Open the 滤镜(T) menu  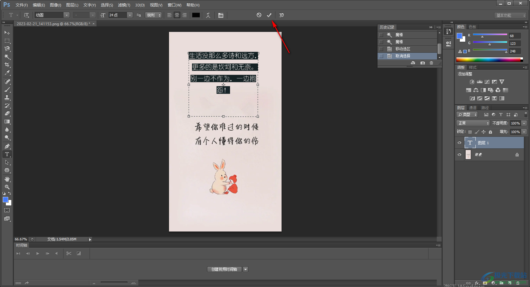tap(124, 5)
